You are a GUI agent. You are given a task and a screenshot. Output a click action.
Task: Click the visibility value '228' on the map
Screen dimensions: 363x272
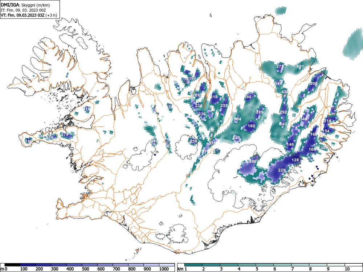(x=199, y=106)
